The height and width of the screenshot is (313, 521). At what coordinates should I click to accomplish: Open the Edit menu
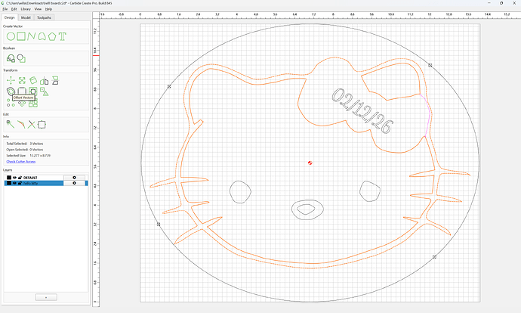click(x=14, y=9)
